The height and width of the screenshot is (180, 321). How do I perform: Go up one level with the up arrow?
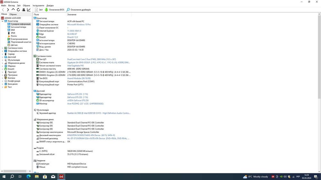point(13,10)
